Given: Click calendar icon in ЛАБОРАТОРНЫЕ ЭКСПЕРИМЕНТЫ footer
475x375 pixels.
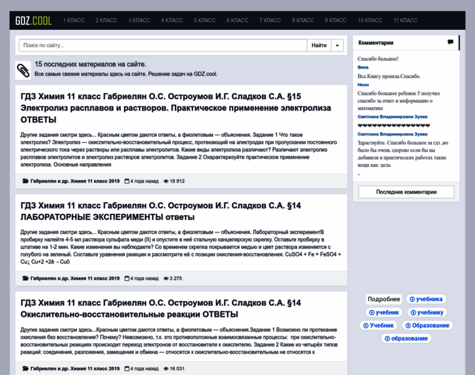Looking at the screenshot, I should click(x=127, y=278).
